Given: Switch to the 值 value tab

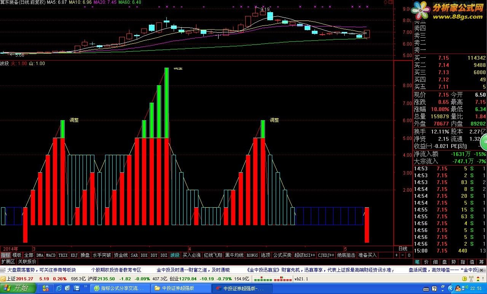Looking at the screenshot, I should point(472,262).
